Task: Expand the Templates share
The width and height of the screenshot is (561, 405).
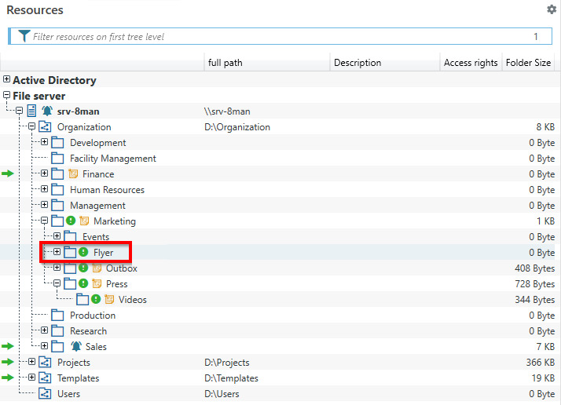Action: [32, 378]
